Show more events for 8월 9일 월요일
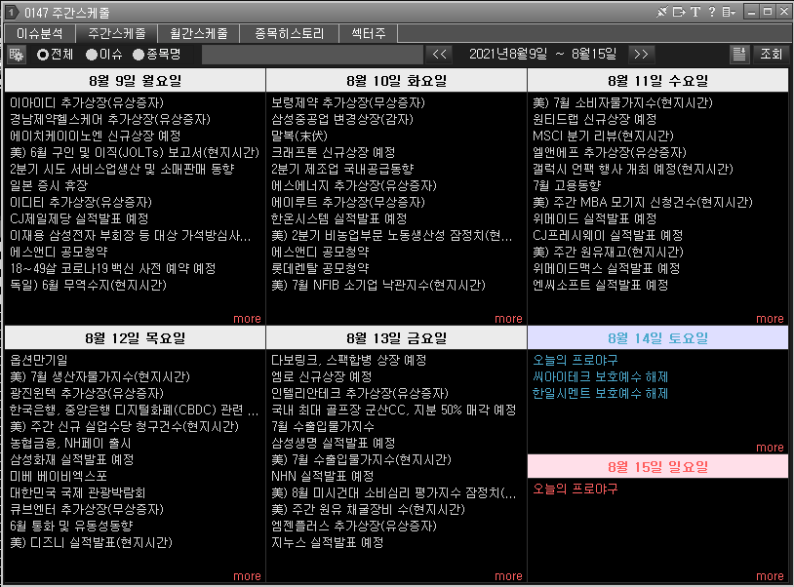Viewport: 794px width, 587px height. coord(247,318)
